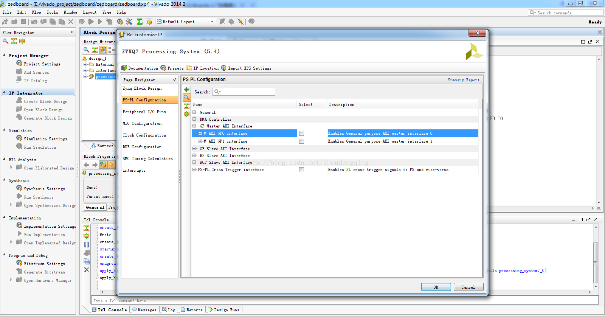Expand HP Slave AXI Interface row
605x317 pixels.
click(x=194, y=155)
